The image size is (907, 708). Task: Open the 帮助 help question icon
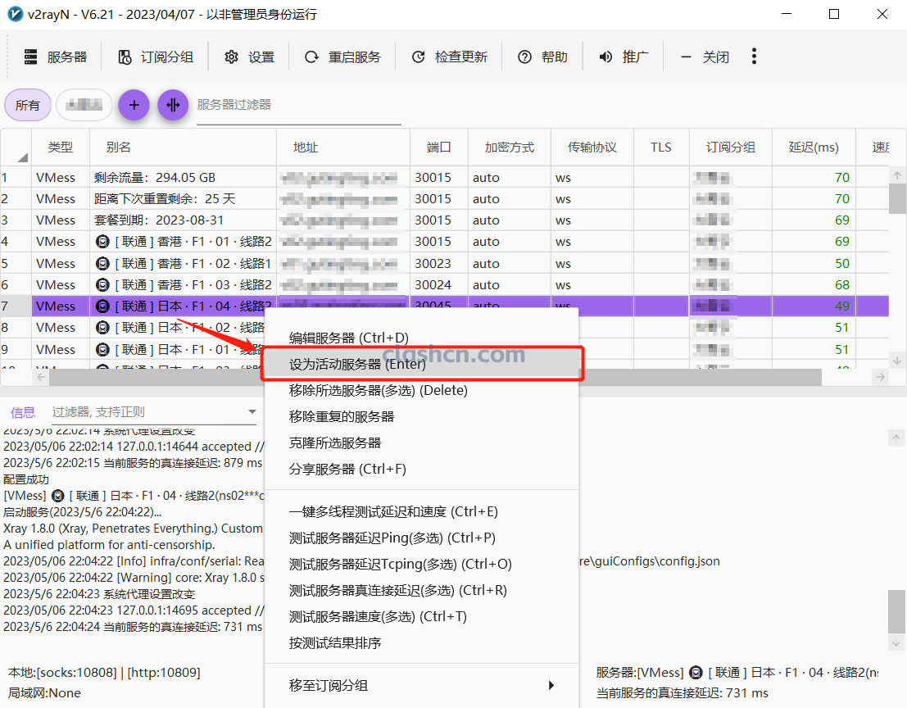(524, 57)
